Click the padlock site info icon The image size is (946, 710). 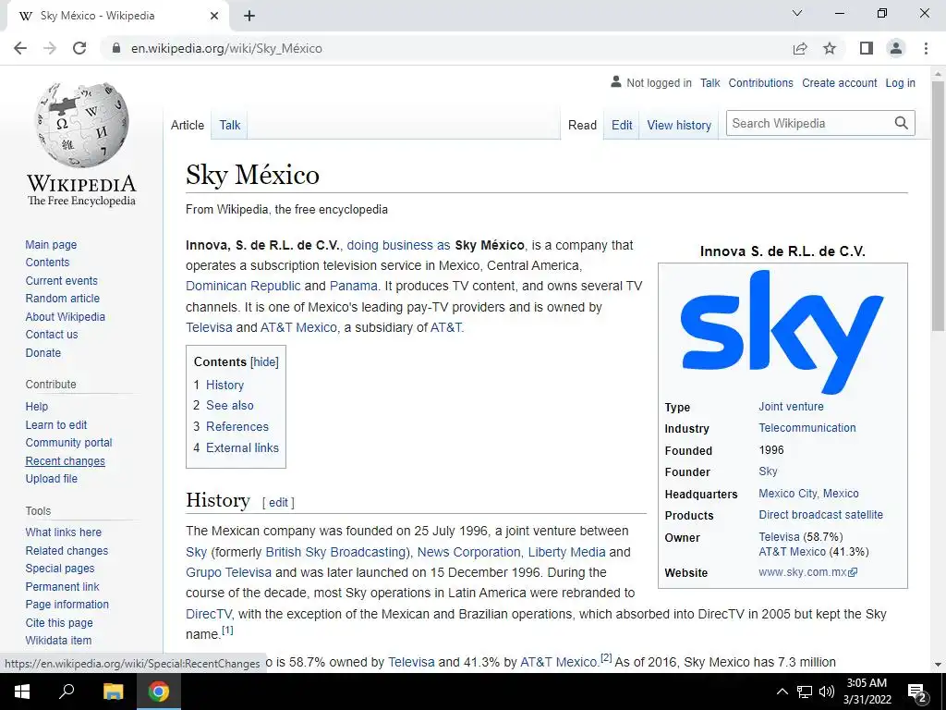(x=116, y=48)
